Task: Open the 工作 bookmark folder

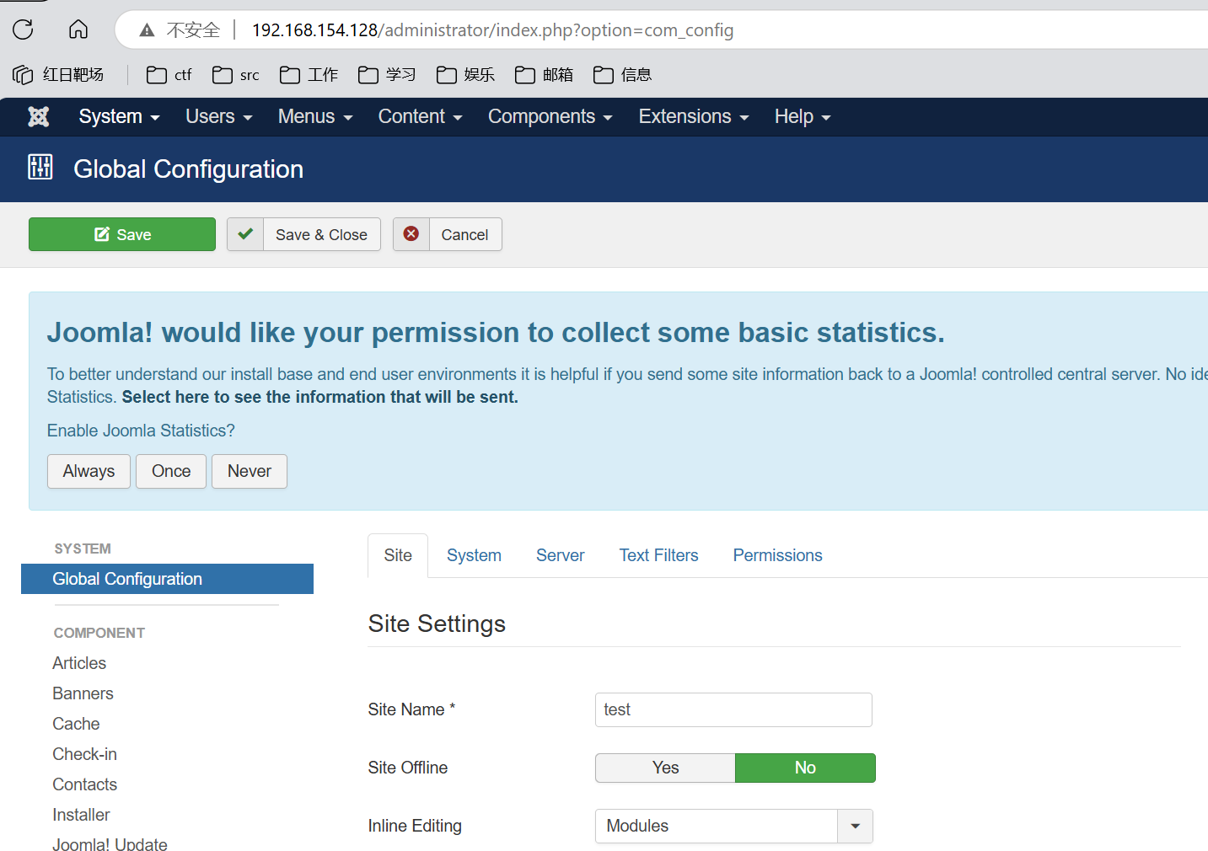Action: (309, 75)
